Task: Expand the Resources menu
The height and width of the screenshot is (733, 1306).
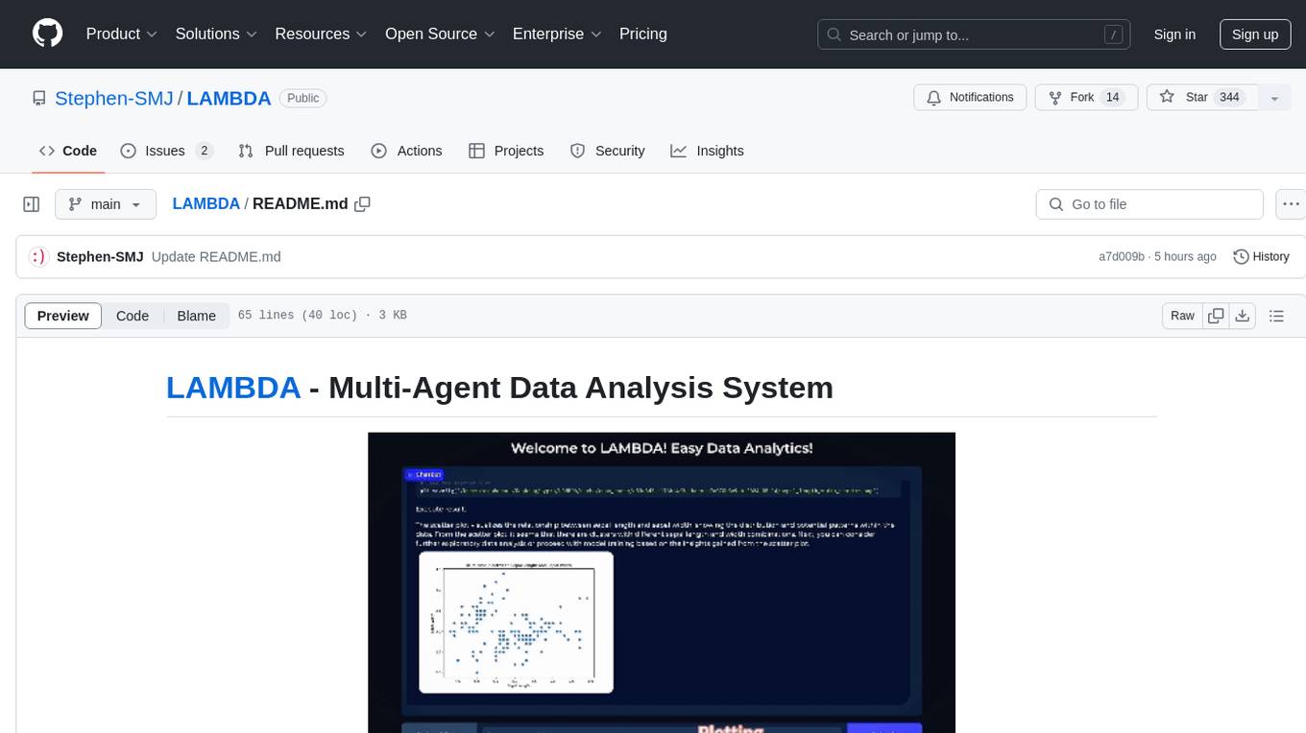Action: coord(321,34)
